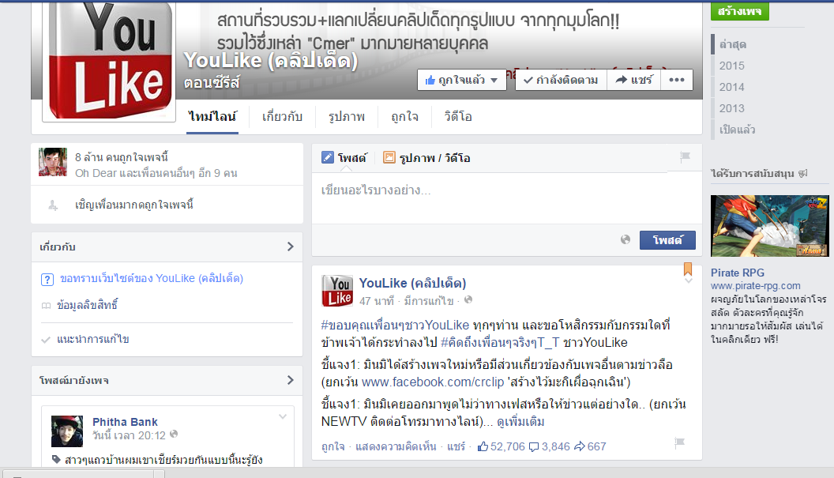Click the 52,706 likes count icon
Screen dimensions: 834x478
coord(483,446)
